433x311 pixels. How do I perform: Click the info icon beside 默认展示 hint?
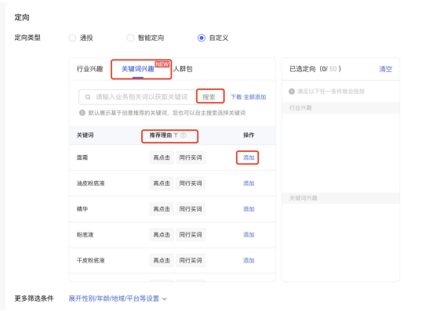[82, 113]
